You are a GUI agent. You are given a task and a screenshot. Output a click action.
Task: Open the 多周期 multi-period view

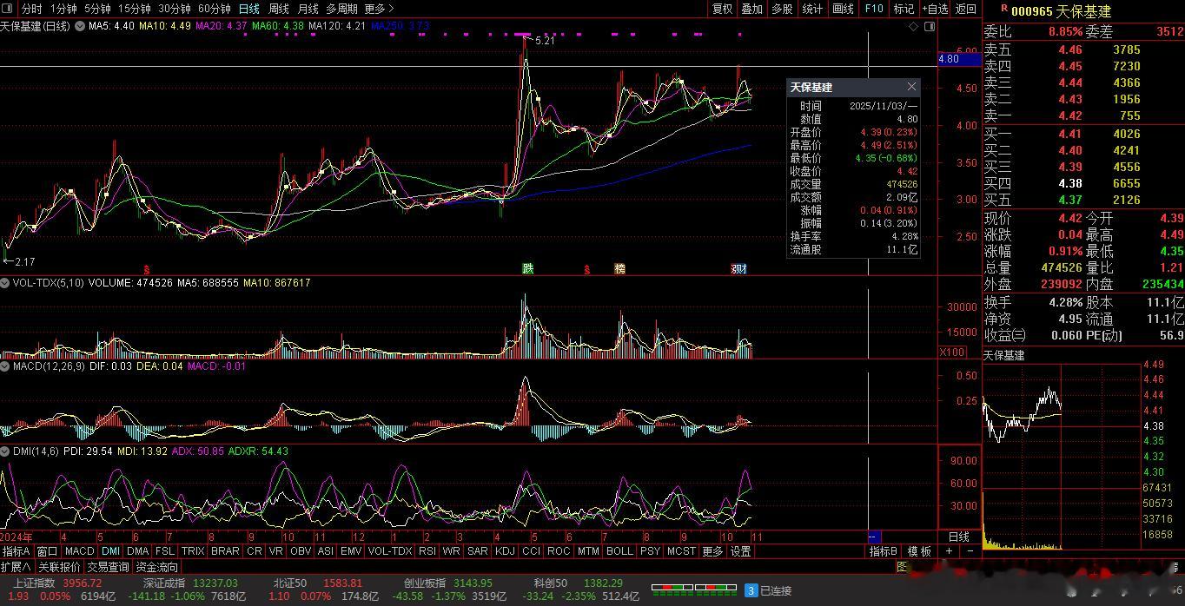(x=341, y=9)
